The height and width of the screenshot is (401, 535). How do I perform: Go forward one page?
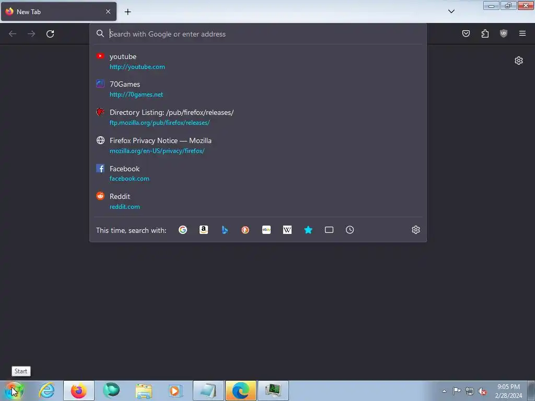[x=31, y=34]
